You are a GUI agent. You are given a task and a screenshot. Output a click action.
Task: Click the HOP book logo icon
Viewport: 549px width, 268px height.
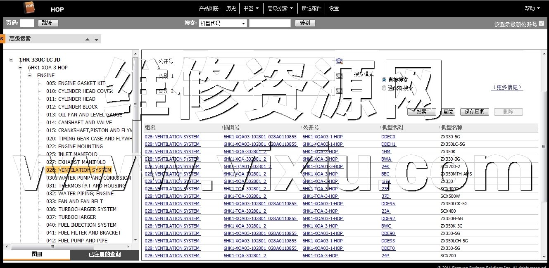[29, 7]
